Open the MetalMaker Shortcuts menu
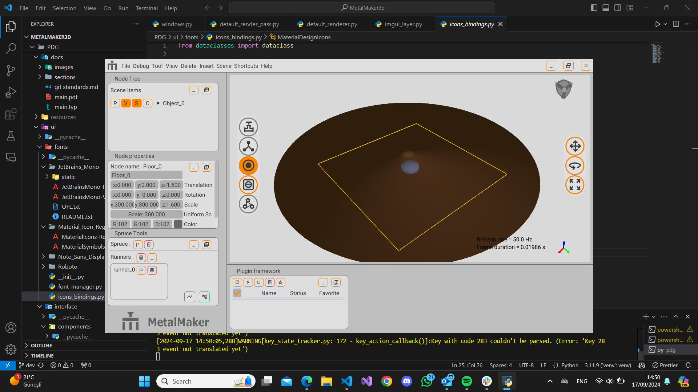The height and width of the screenshot is (392, 698). click(246, 66)
